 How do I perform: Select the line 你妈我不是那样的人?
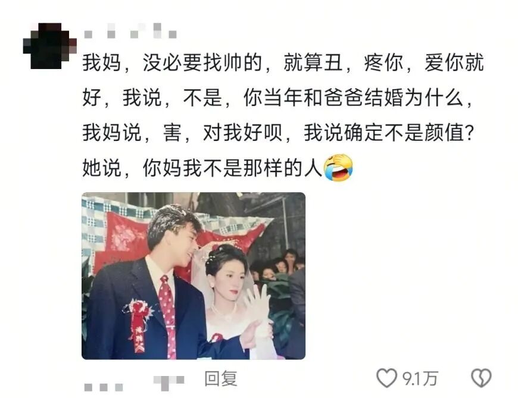coord(232,168)
